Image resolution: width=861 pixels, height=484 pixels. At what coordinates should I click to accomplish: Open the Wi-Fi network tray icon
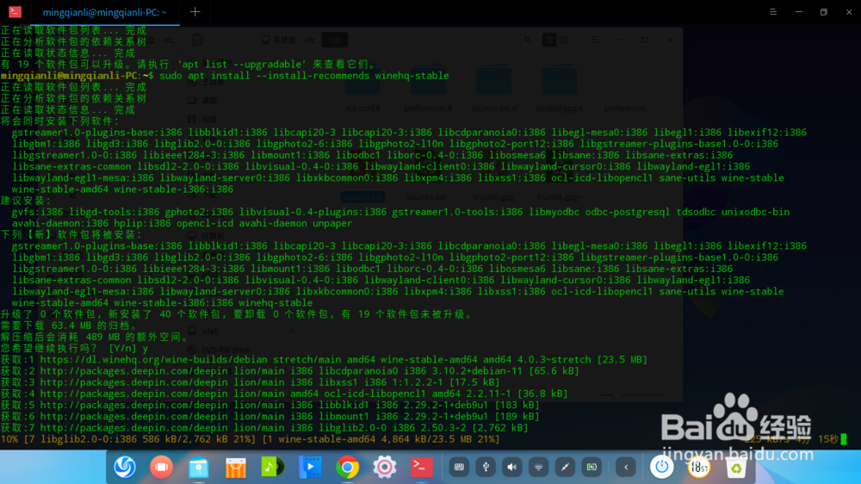538,467
